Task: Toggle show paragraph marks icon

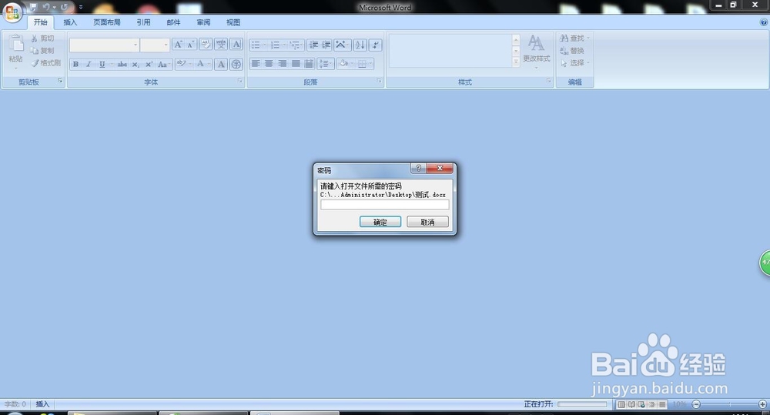Action: (376, 45)
